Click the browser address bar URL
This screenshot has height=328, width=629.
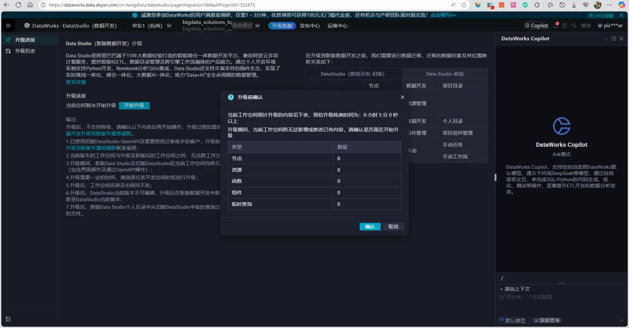click(x=151, y=5)
